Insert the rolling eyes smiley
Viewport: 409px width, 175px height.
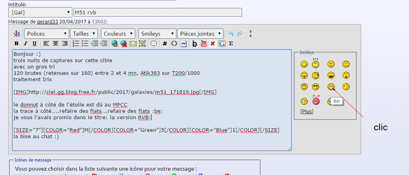pos(304,87)
